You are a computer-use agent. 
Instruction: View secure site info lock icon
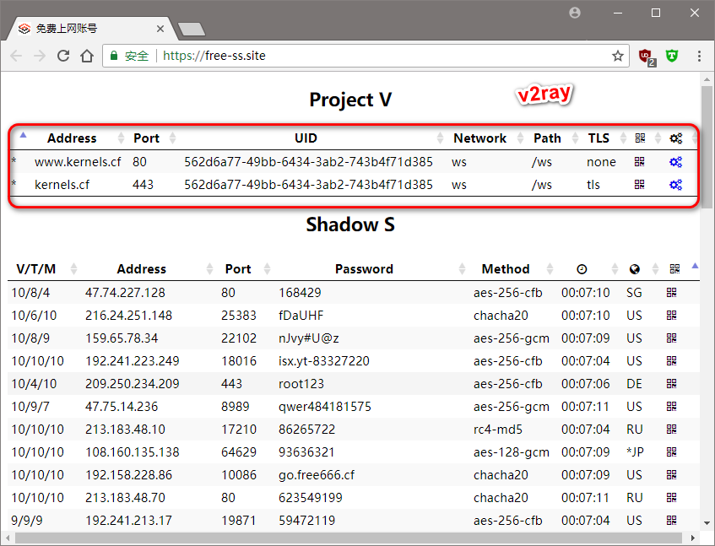(114, 56)
